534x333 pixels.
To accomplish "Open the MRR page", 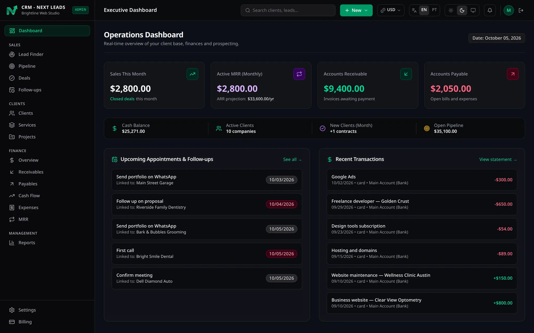I will point(47,220).
